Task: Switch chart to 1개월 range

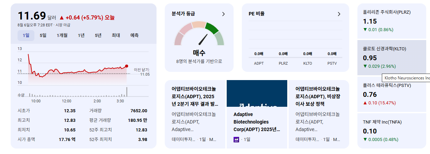Action: (62, 35)
